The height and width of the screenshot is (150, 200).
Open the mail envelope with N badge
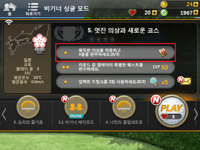184,80
